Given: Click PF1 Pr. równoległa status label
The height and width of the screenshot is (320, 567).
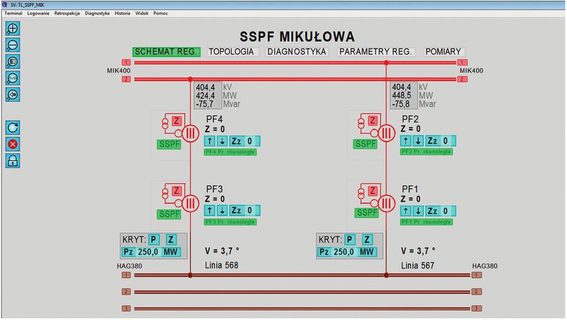Looking at the screenshot, I should (426, 222).
